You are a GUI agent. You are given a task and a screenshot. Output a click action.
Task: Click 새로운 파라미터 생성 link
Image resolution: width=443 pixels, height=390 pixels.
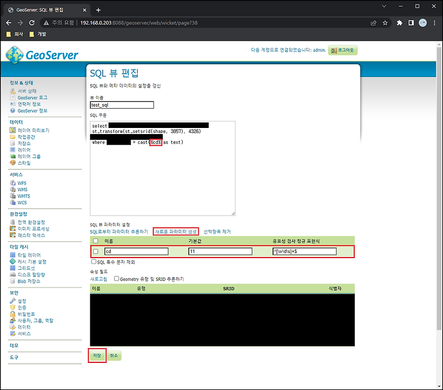pos(175,232)
